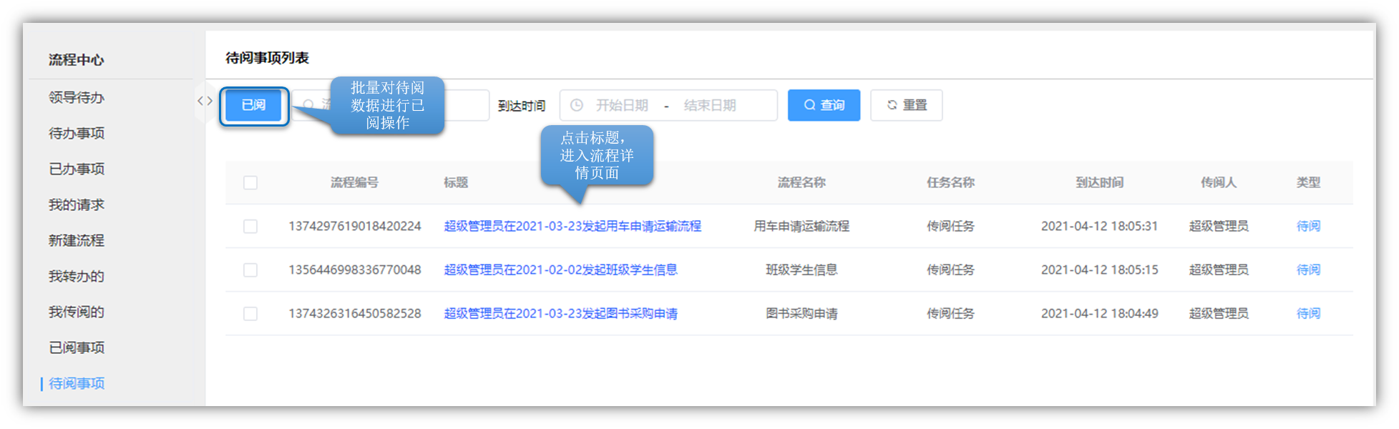
Task: Open 已阅事项 in the sidebar
Action: point(77,347)
